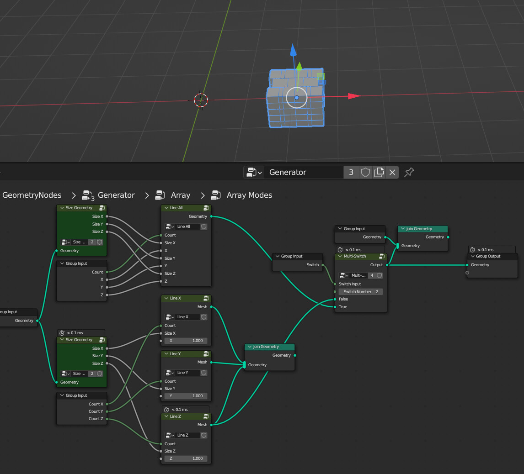524x474 pixels.
Task: Click the white circle move gizmo on cube
Action: (297, 98)
